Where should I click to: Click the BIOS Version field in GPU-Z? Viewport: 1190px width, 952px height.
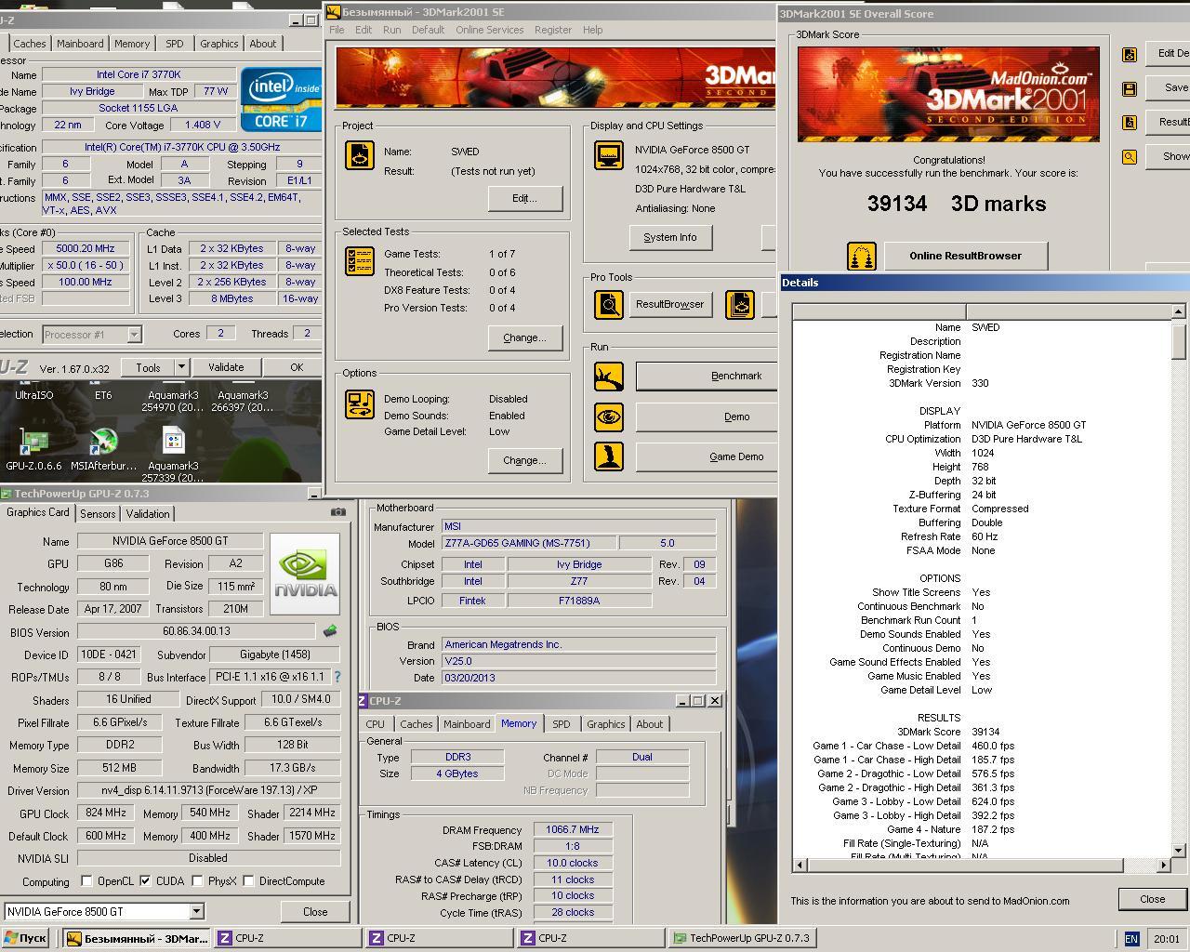tap(197, 631)
